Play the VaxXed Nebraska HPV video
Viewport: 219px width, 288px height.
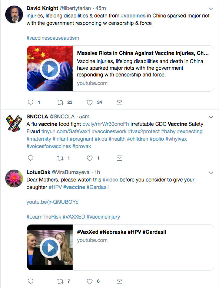pos(50,248)
